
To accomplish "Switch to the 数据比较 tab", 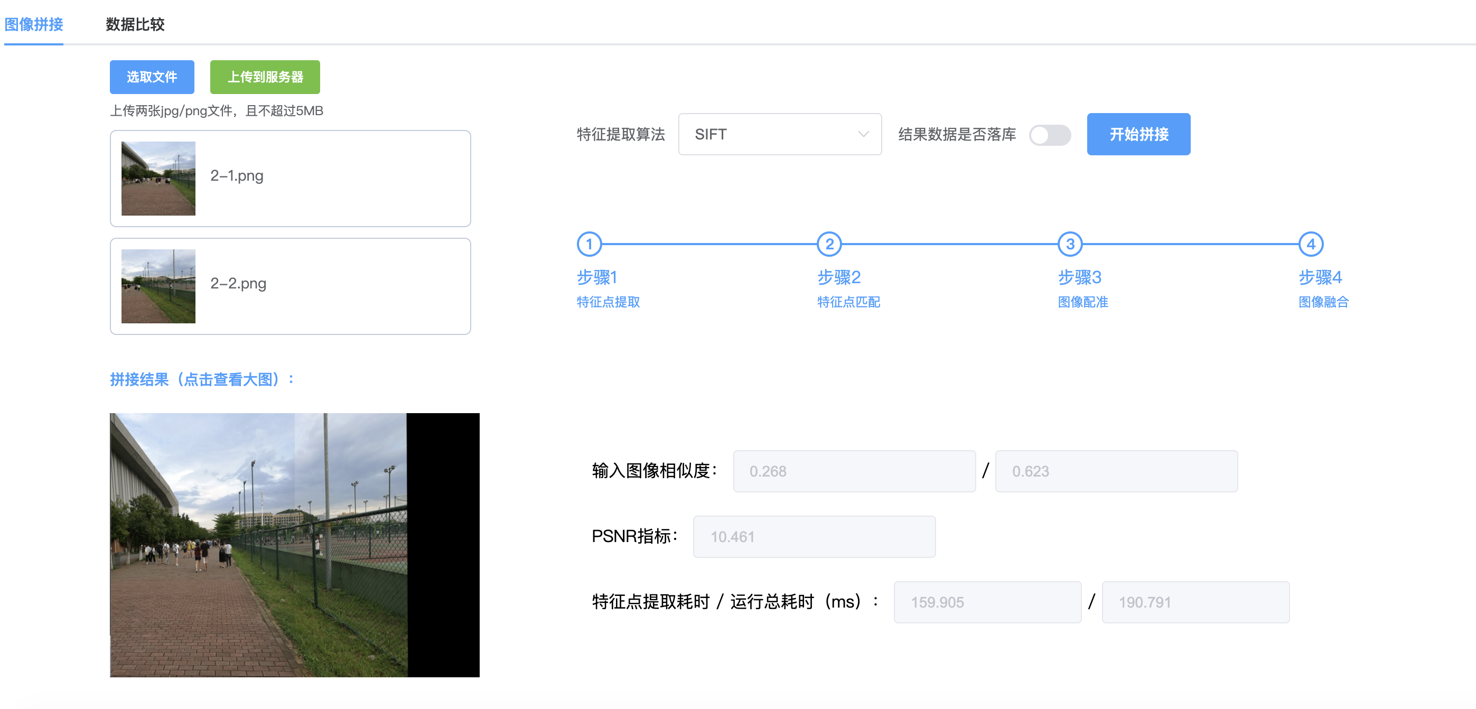I will click(x=135, y=24).
